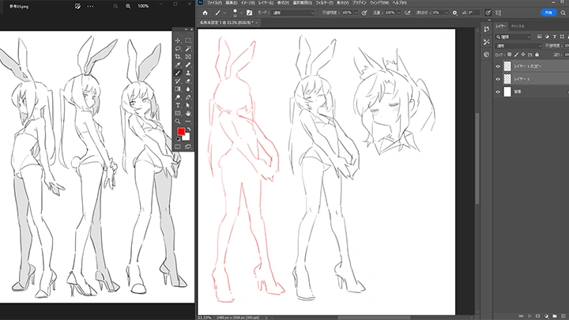Screen dimensions: 569x320
Task: Click the red foreground color swatch
Action: 180,132
